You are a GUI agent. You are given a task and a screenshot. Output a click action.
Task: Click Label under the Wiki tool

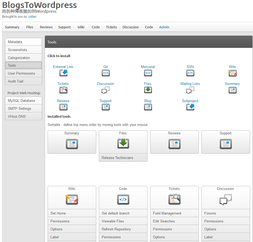(72, 237)
